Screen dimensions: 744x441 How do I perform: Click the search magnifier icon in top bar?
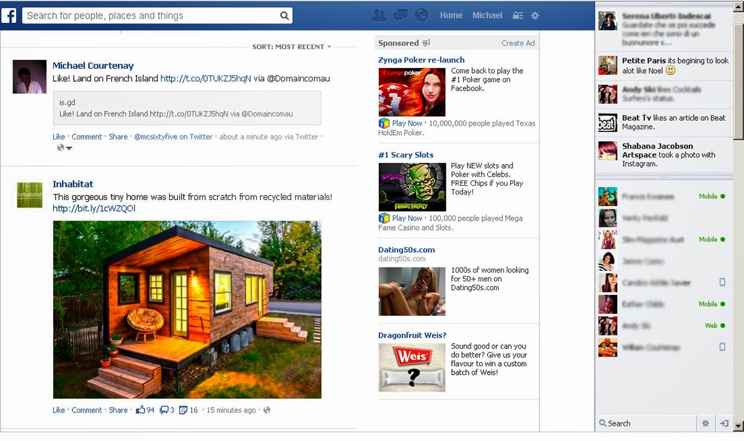coord(284,15)
